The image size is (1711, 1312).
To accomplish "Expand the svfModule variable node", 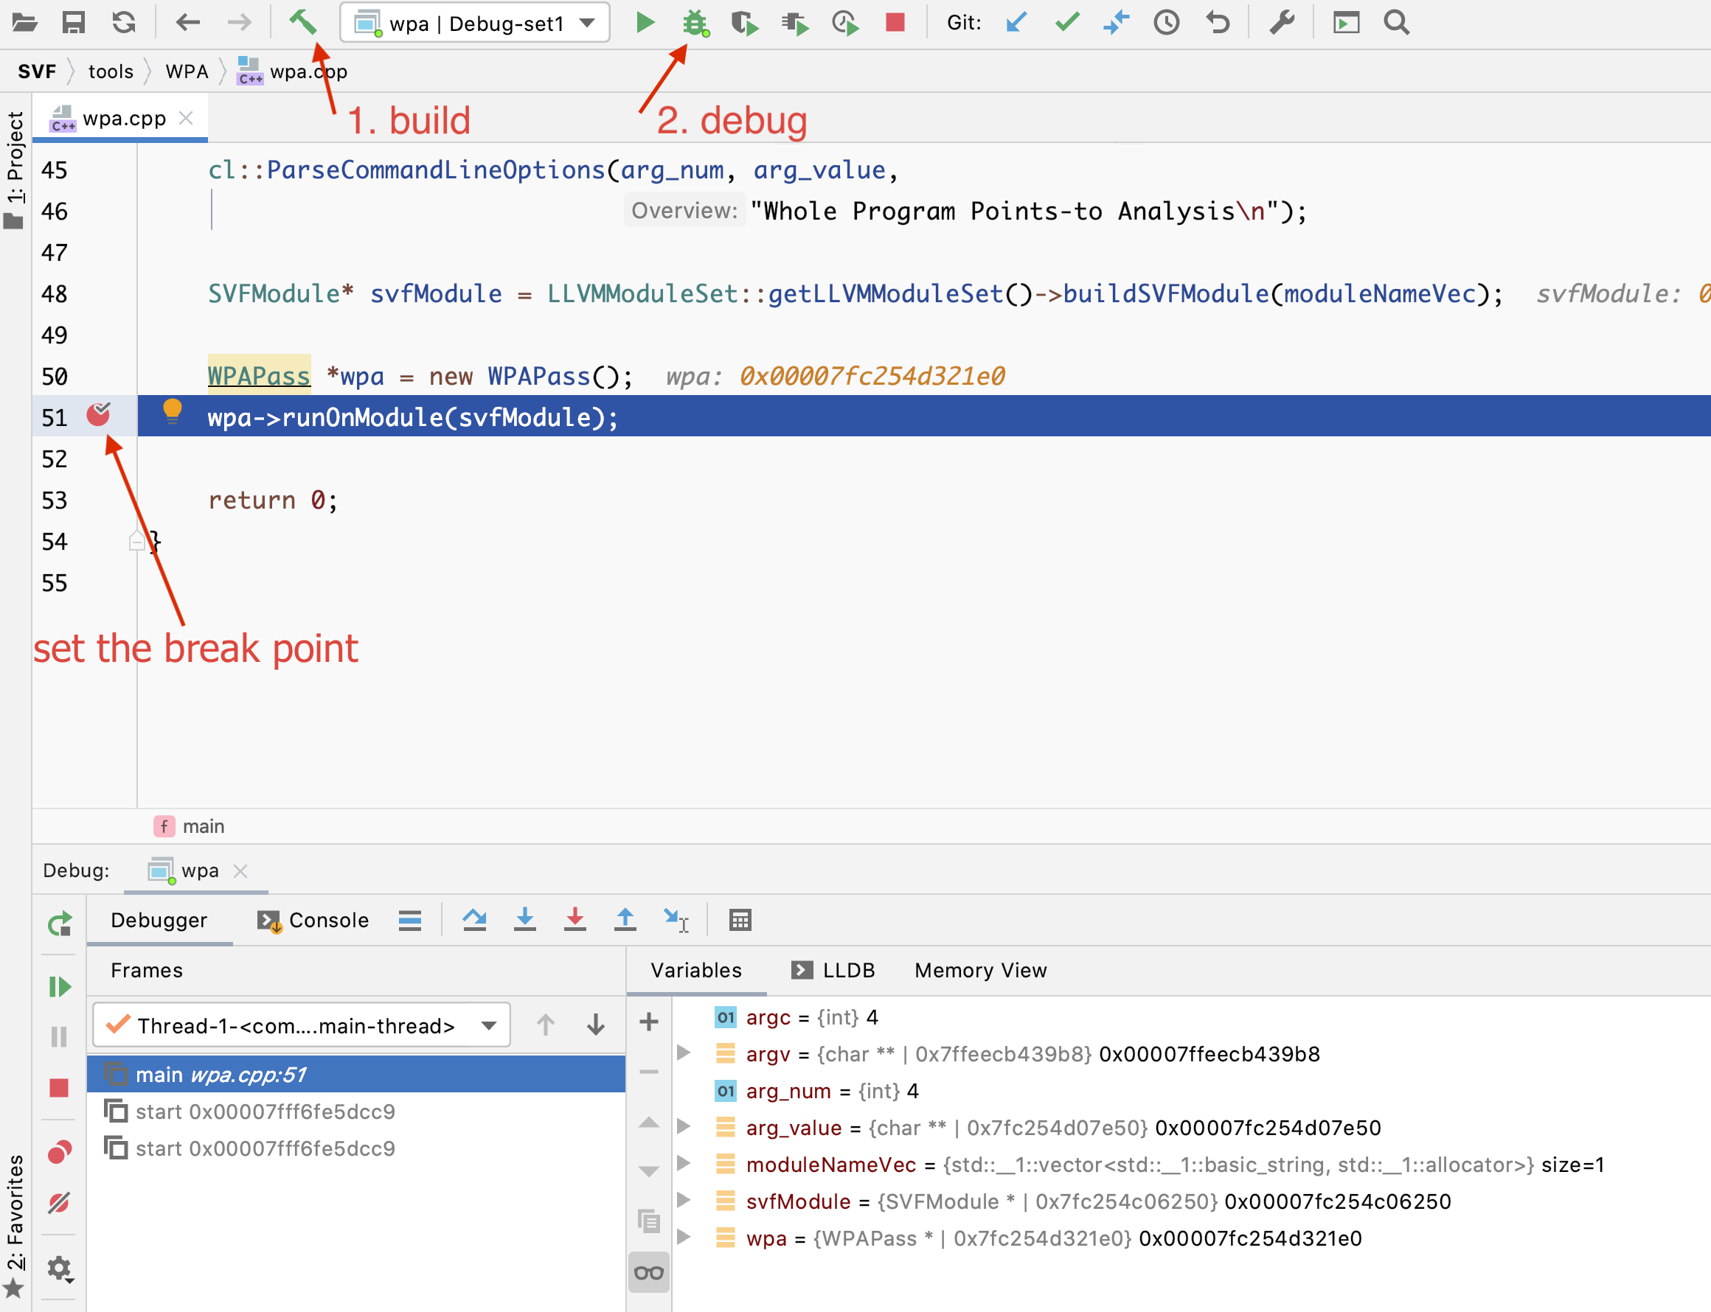I will (x=683, y=1200).
